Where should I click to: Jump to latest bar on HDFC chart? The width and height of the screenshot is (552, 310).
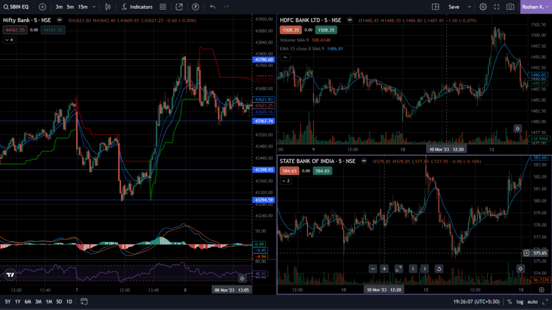pyautogui.click(x=517, y=129)
